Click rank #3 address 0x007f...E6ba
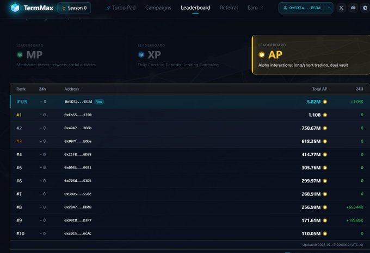Screen dimensions: 370x253 78,141
